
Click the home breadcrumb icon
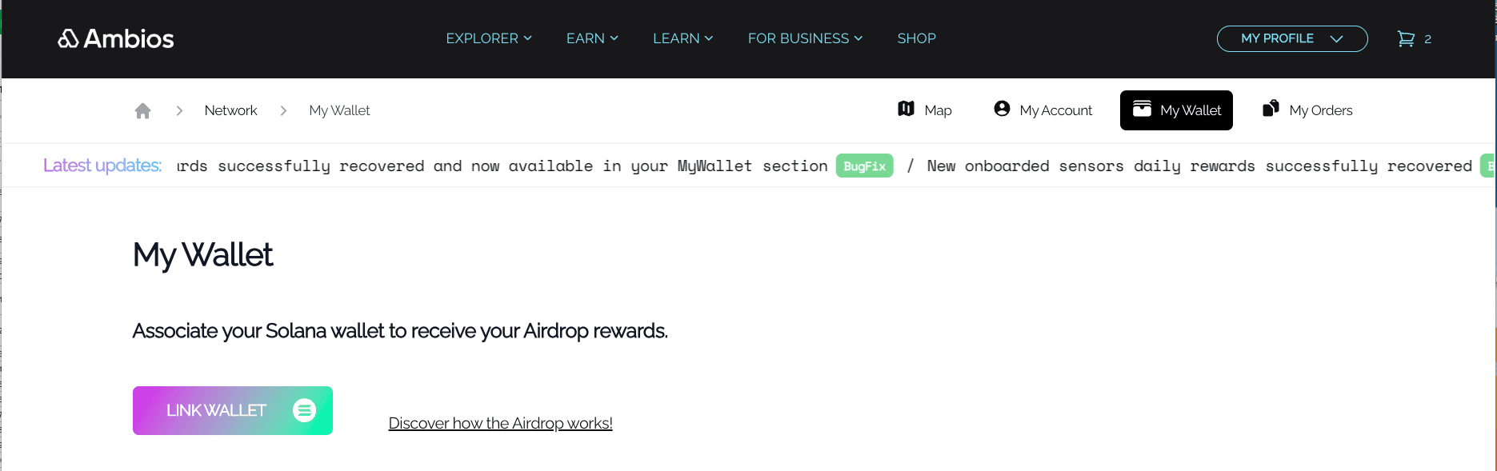coord(142,110)
